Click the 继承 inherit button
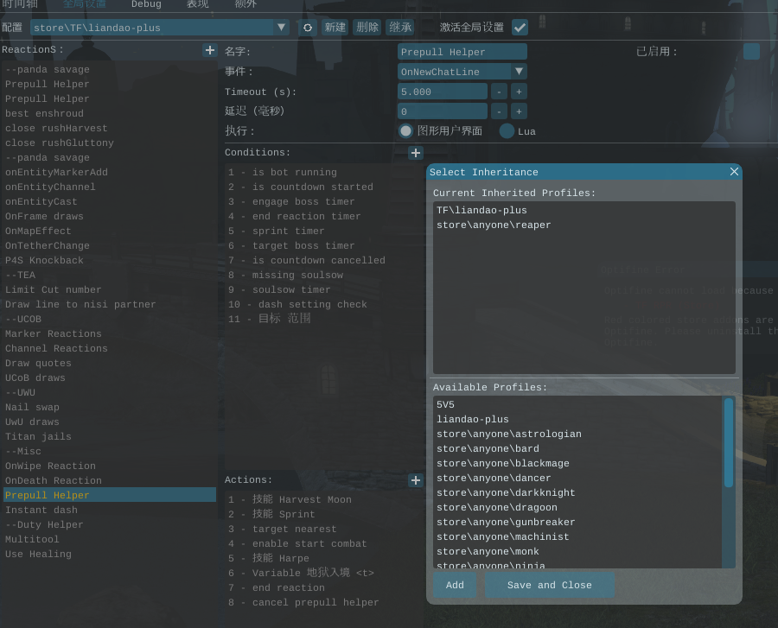This screenshot has height=628, width=778. (399, 28)
